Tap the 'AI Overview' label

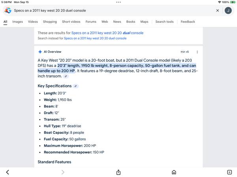(53, 52)
